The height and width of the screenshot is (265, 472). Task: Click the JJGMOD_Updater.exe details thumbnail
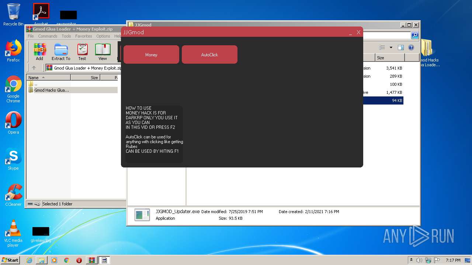coord(142,215)
